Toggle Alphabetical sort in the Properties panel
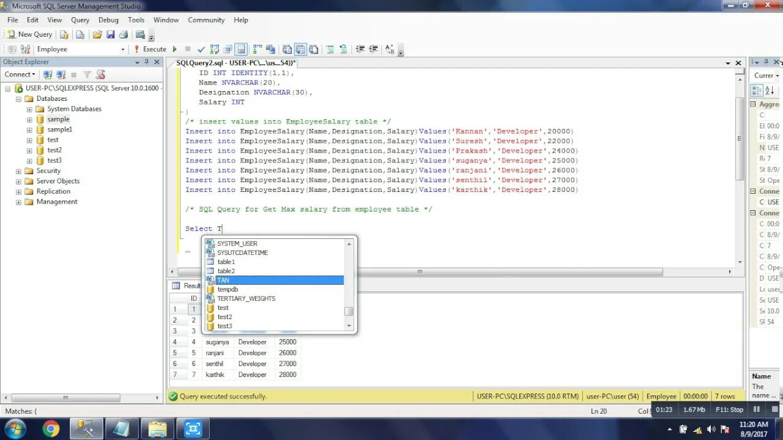 (769, 90)
